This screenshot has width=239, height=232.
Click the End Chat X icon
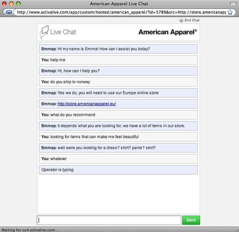coord(181,21)
